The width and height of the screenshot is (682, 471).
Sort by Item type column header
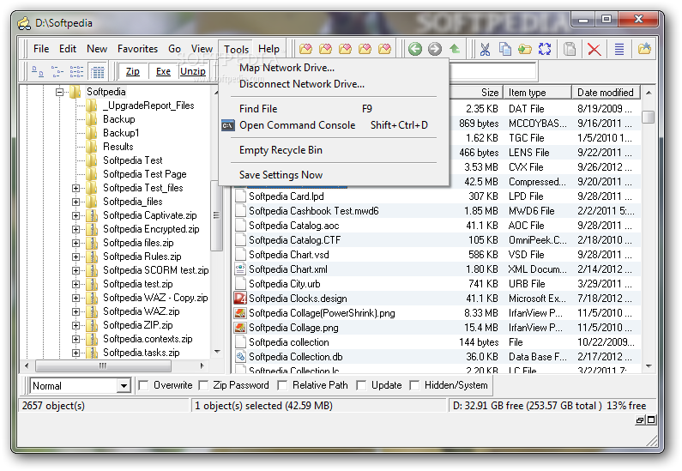(x=538, y=93)
